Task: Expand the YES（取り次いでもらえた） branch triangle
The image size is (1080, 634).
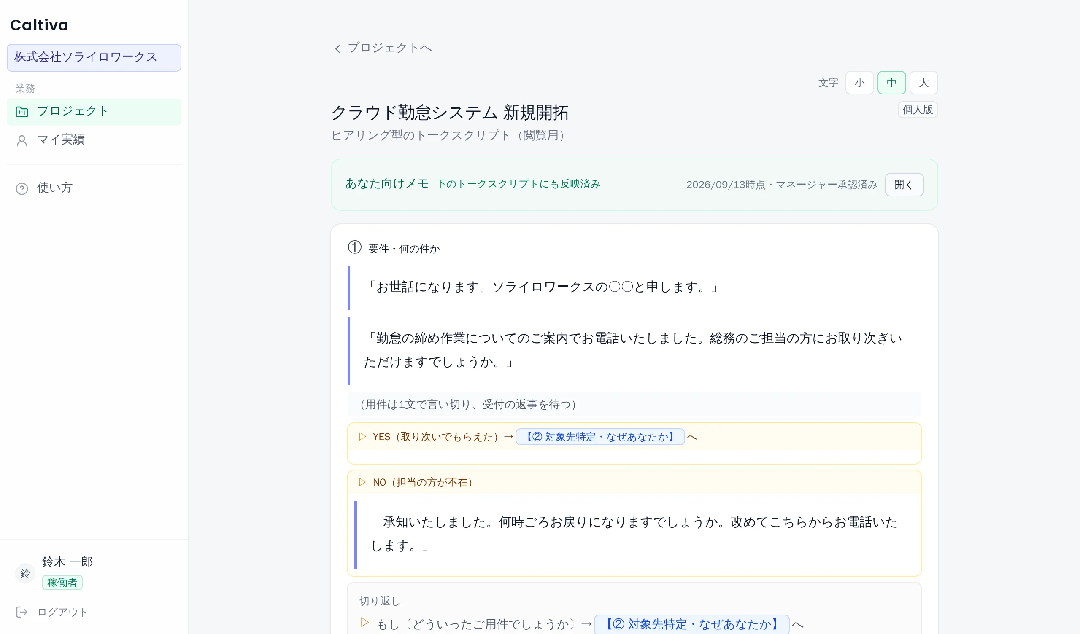Action: (x=362, y=436)
